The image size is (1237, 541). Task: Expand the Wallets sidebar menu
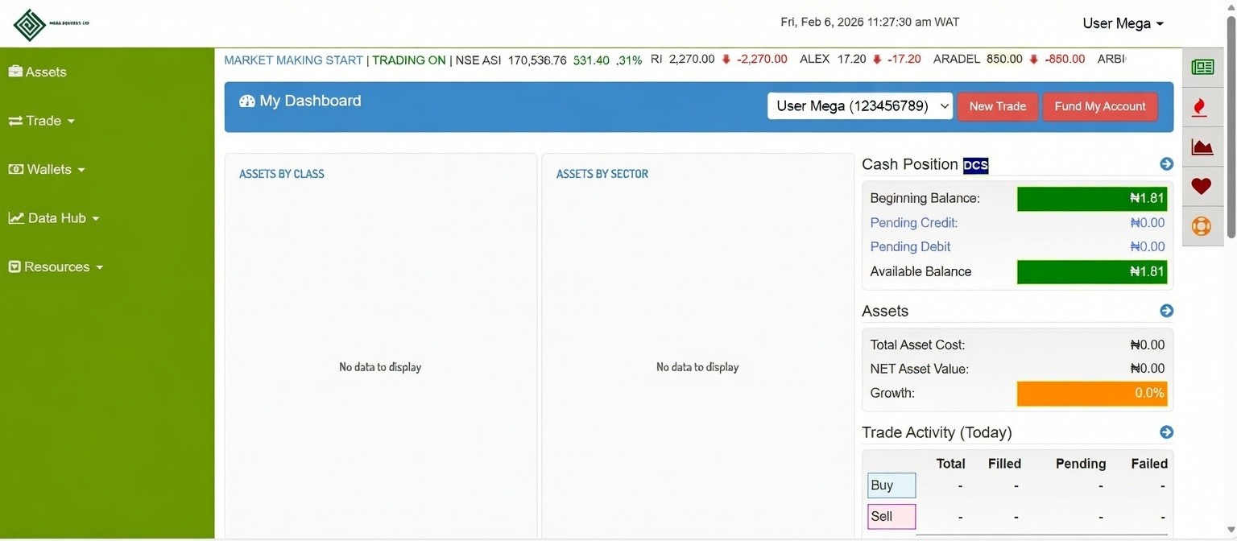coord(47,169)
